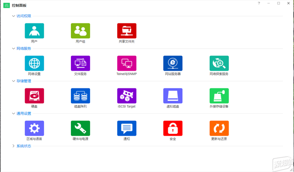
Task: Collapse the 通用设置 section chevron
Action: (x=13, y=113)
